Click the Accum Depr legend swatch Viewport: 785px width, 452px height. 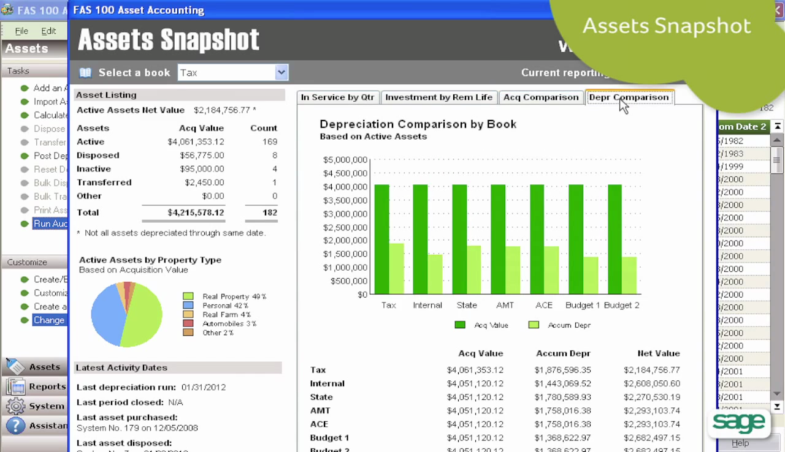pyautogui.click(x=534, y=325)
